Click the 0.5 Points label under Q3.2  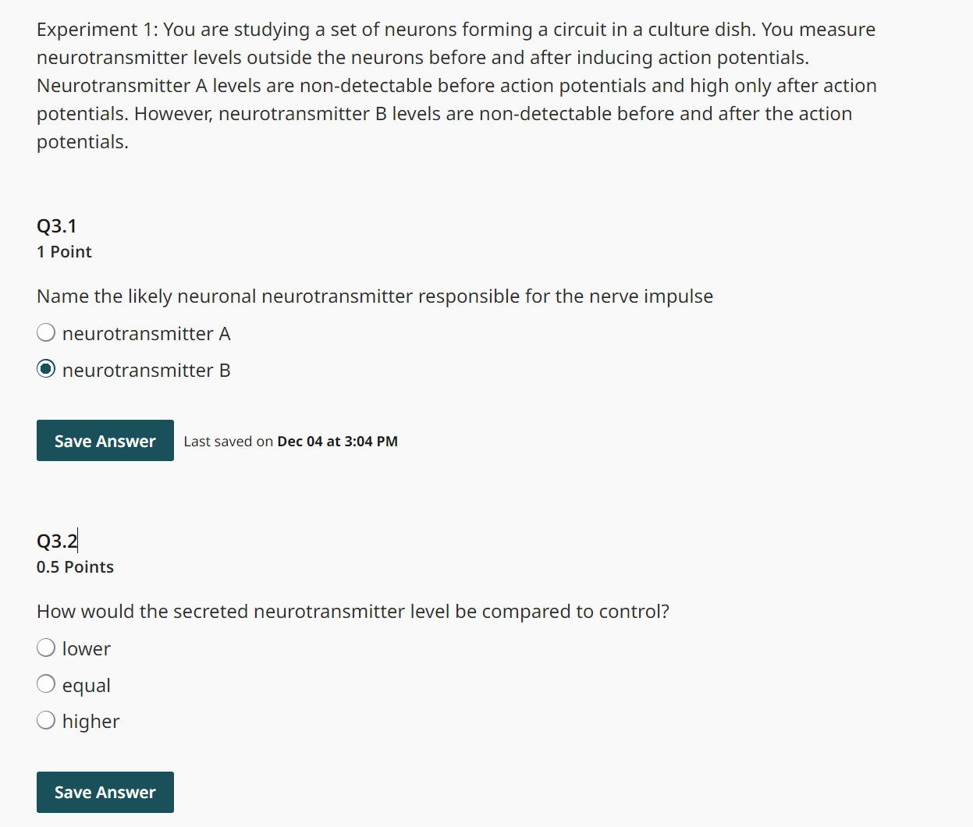coord(75,566)
